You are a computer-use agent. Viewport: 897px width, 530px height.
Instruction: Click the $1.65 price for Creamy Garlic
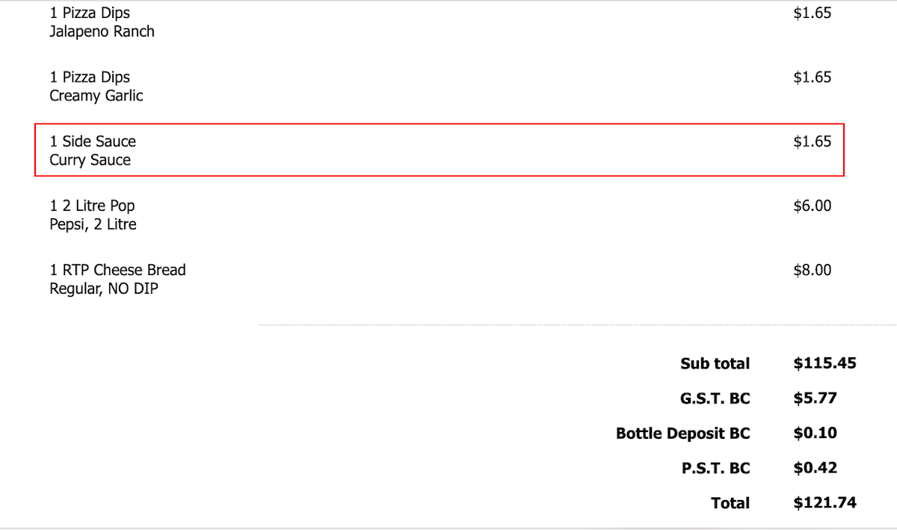pos(813,77)
